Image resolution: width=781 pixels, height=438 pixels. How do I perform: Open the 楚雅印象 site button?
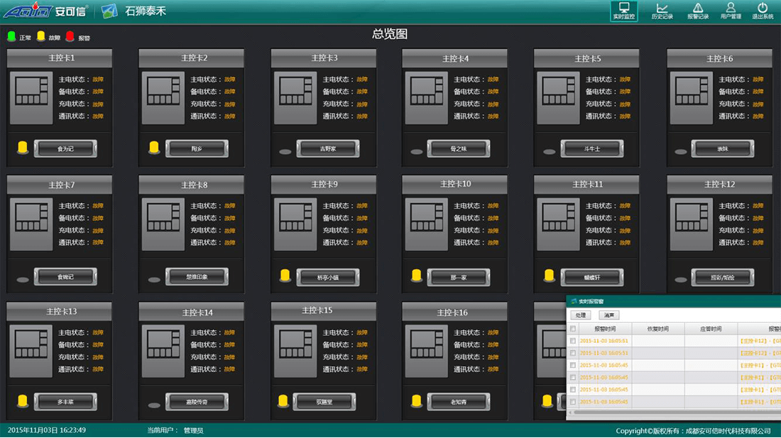point(197,277)
